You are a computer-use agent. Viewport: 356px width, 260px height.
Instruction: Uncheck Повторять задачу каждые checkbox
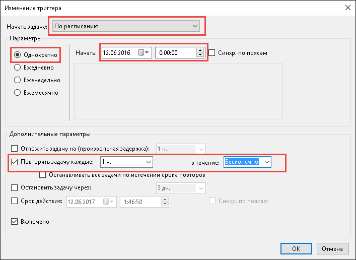click(x=14, y=162)
